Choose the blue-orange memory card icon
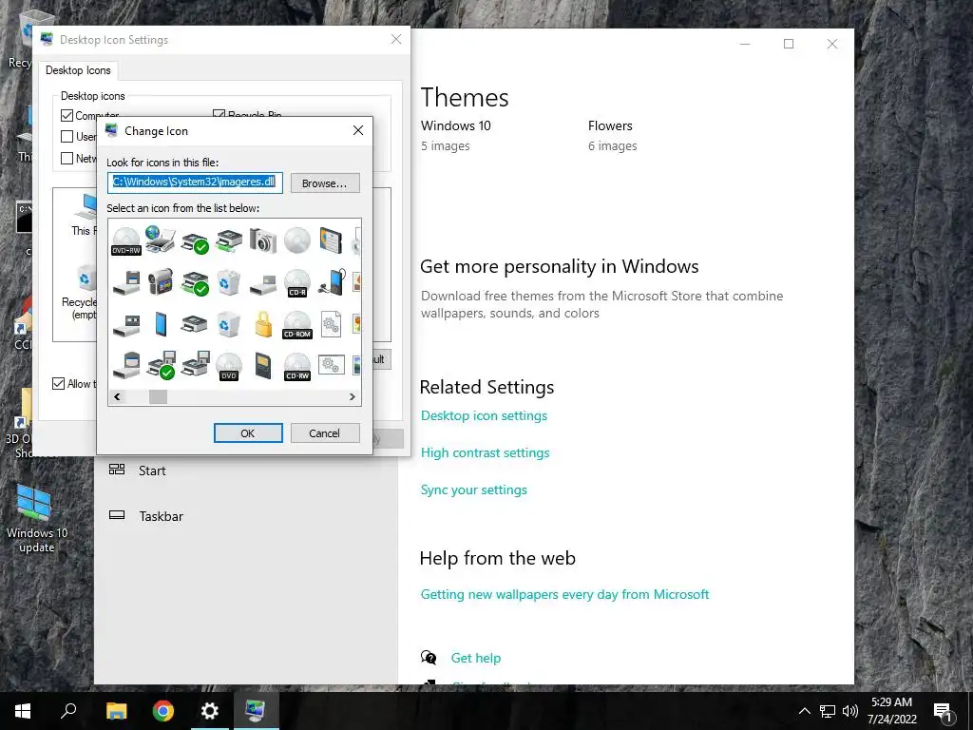973x730 pixels. (331, 240)
